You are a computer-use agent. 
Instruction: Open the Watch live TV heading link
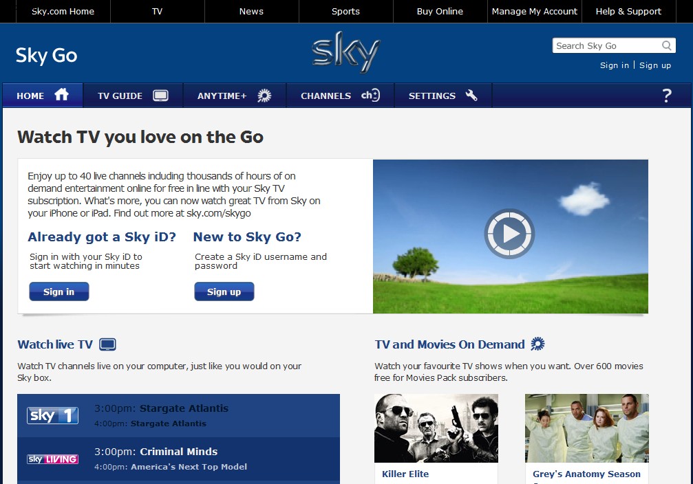(x=55, y=344)
